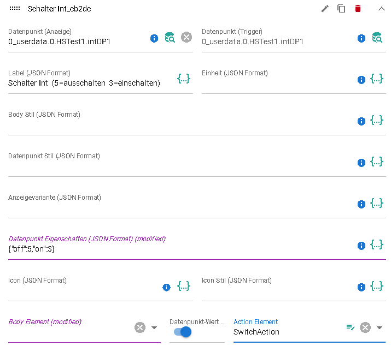The height and width of the screenshot is (346, 391).
Task: Clear the Datenpunkt (Anzeige) field
Action: tap(186, 37)
